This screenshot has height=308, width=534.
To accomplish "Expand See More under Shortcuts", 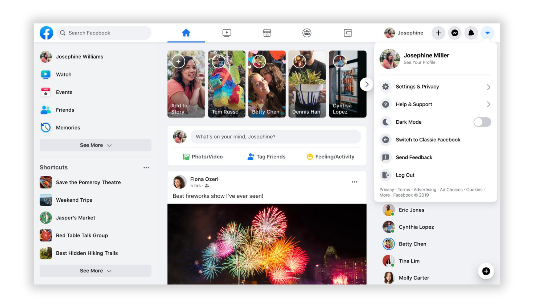I will point(95,271).
